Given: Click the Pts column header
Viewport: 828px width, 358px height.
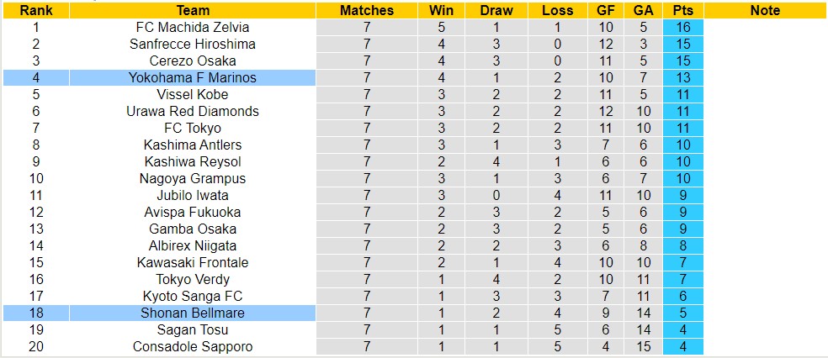Looking at the screenshot, I should (682, 11).
